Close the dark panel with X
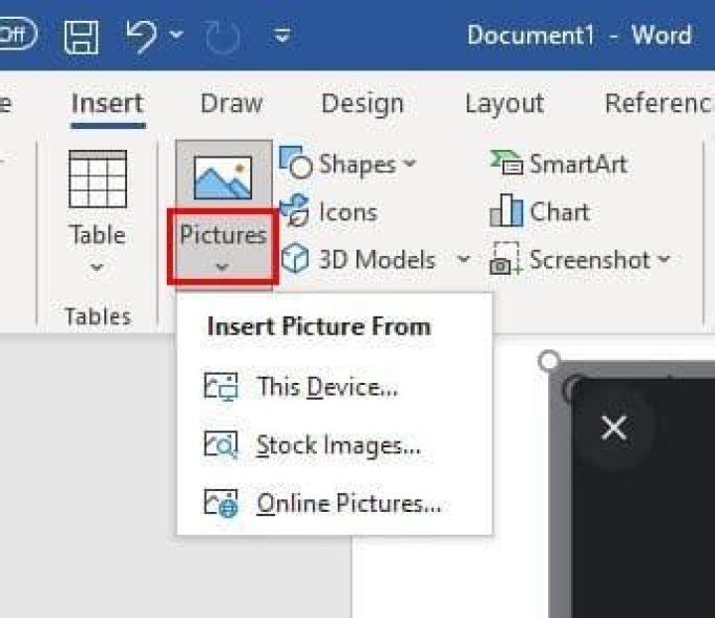 (615, 429)
